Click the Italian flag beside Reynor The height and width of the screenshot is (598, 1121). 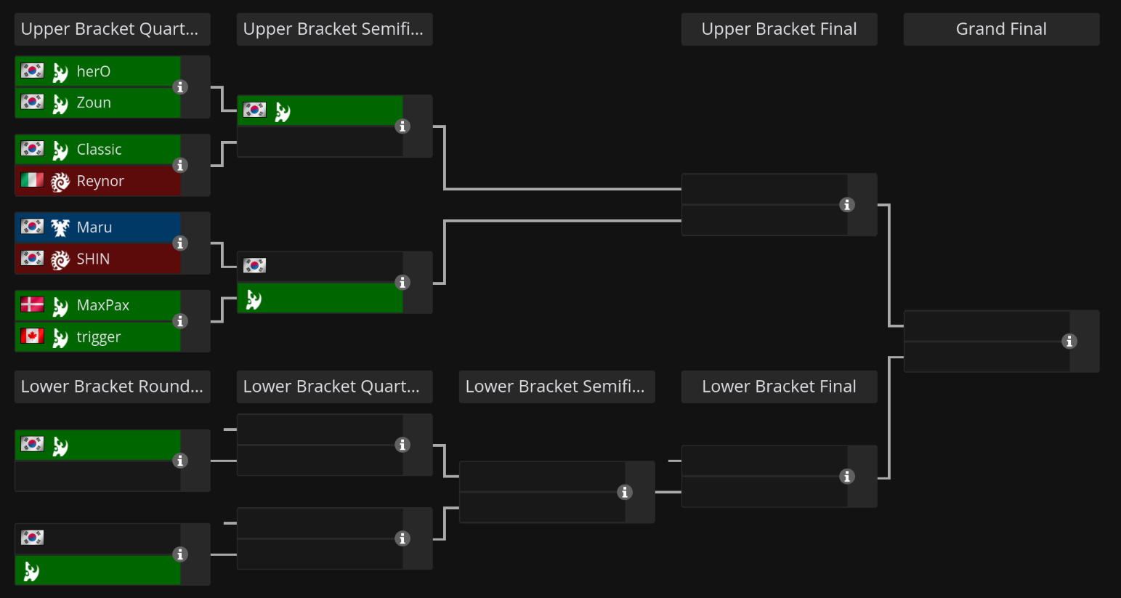pyautogui.click(x=32, y=180)
